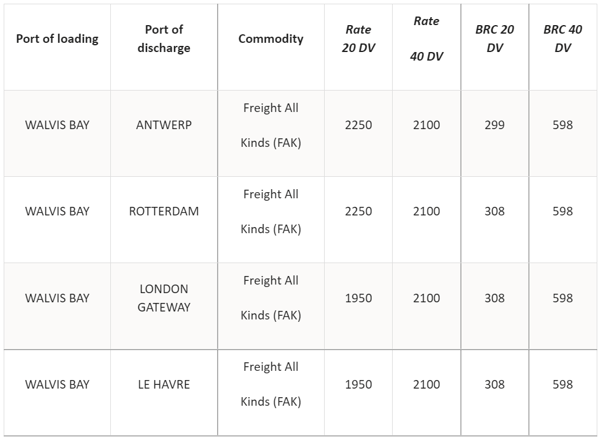Click the LE HAVRE cell
The image size is (601, 440).
click(x=164, y=384)
